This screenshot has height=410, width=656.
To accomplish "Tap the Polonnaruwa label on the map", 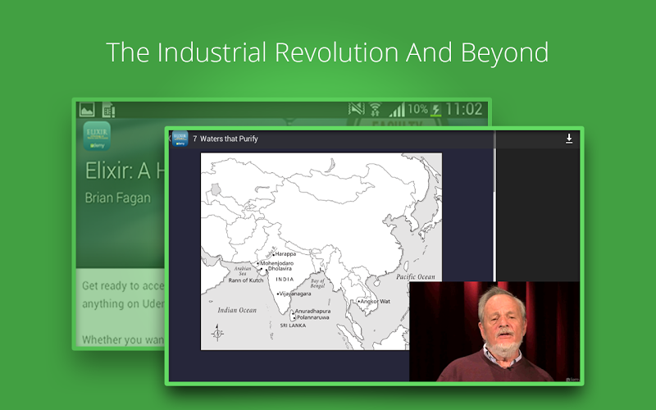I will click(x=313, y=317).
